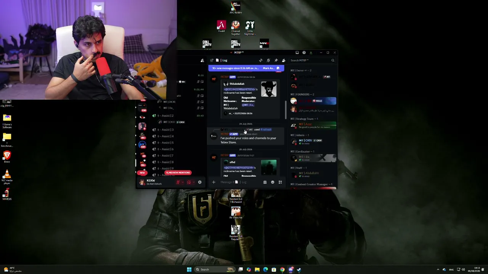
Task: Open Threads in the Log channel header
Action: pyautogui.click(x=261, y=60)
